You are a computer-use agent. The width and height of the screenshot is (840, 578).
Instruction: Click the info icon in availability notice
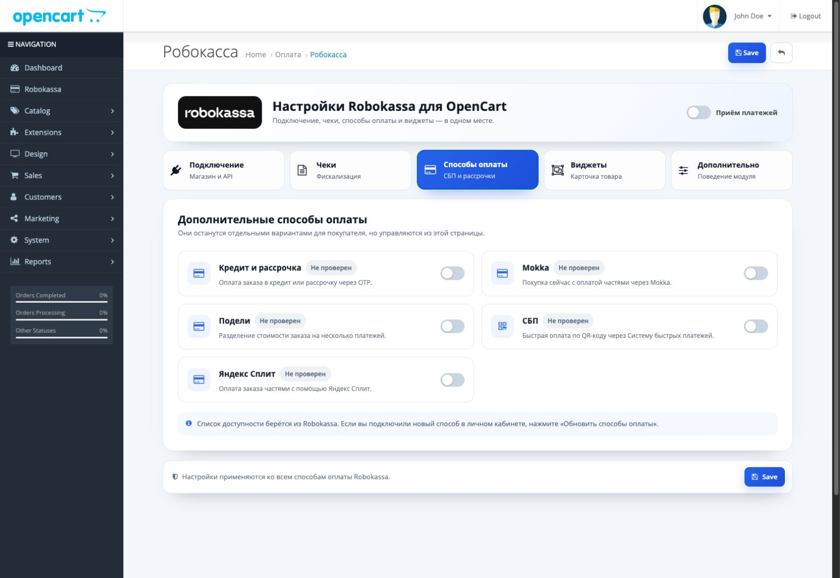click(x=189, y=424)
